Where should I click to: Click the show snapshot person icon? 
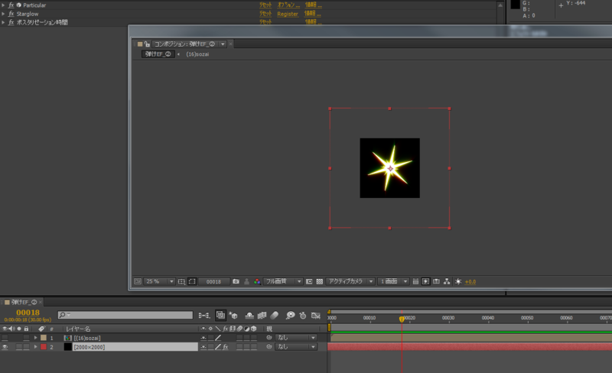tap(246, 281)
